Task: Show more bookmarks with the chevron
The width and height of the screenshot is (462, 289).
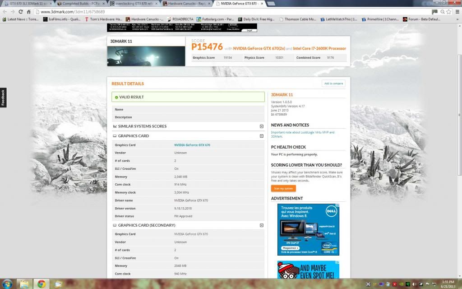Action: click(x=457, y=19)
